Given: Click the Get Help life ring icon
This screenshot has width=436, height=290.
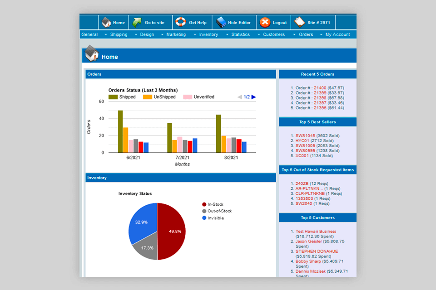Looking at the screenshot, I should click(x=180, y=22).
